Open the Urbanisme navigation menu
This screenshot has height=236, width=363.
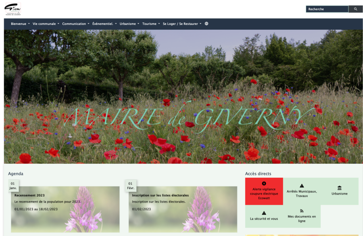coord(129,24)
